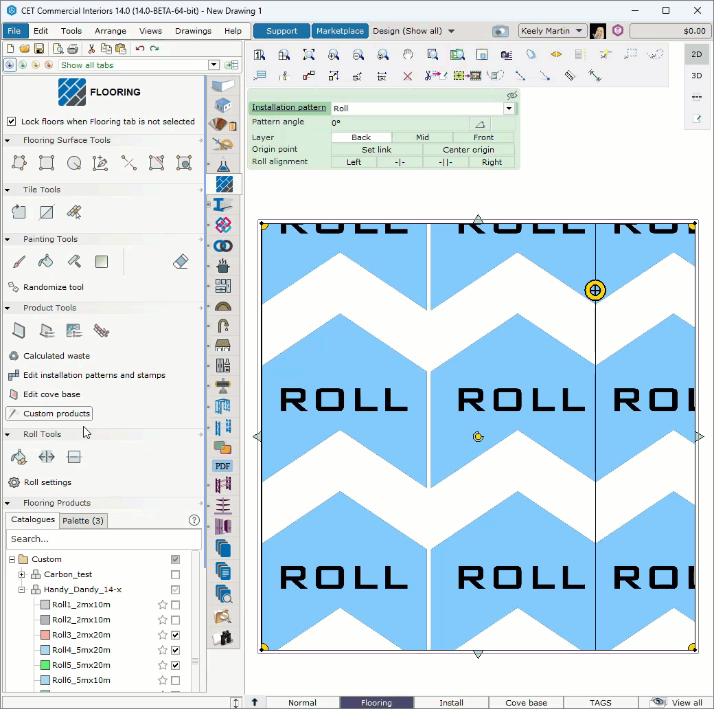
Task: Open Roll settings
Action: tap(40, 482)
